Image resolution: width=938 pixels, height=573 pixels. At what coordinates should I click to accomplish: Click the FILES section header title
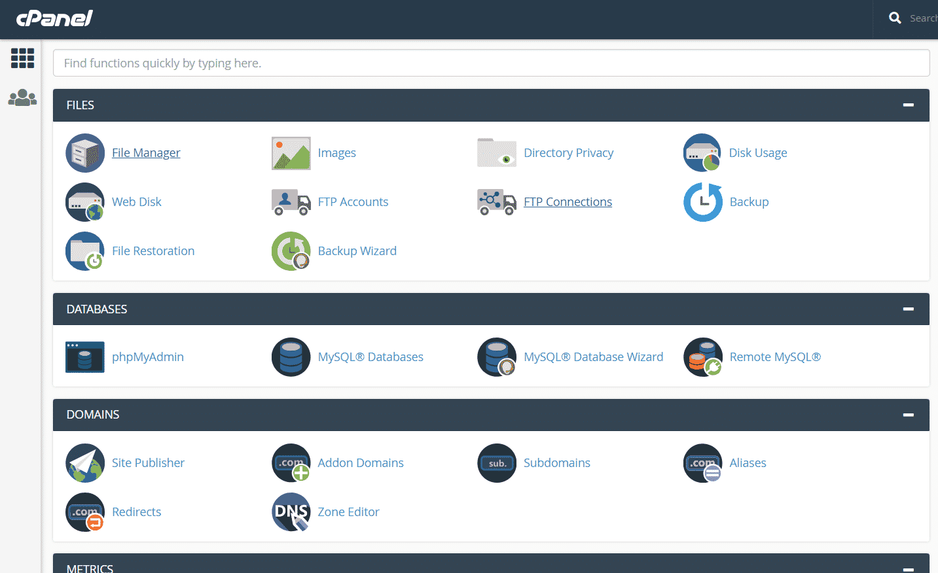(x=81, y=105)
